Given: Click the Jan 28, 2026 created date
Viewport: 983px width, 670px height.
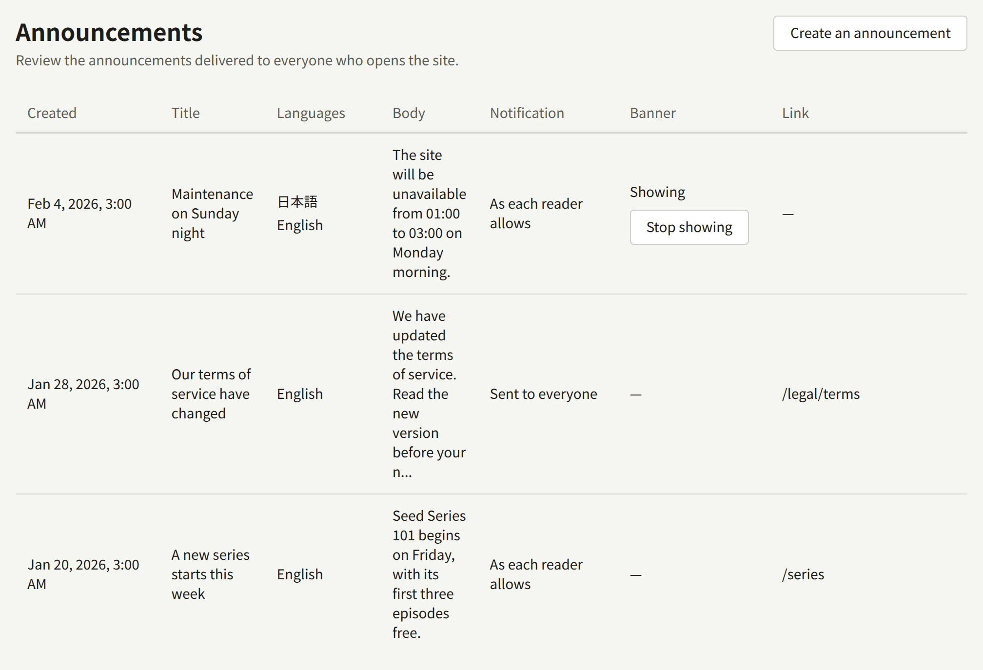Looking at the screenshot, I should tap(83, 394).
